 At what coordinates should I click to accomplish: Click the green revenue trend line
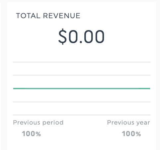82,89
